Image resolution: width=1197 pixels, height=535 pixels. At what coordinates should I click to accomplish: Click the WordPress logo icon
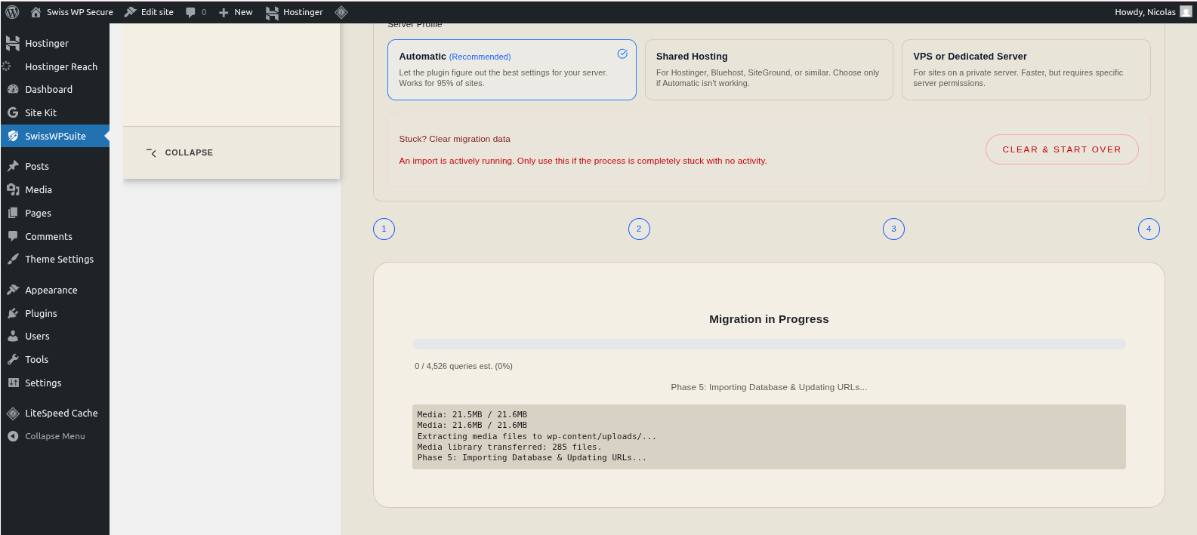point(12,12)
